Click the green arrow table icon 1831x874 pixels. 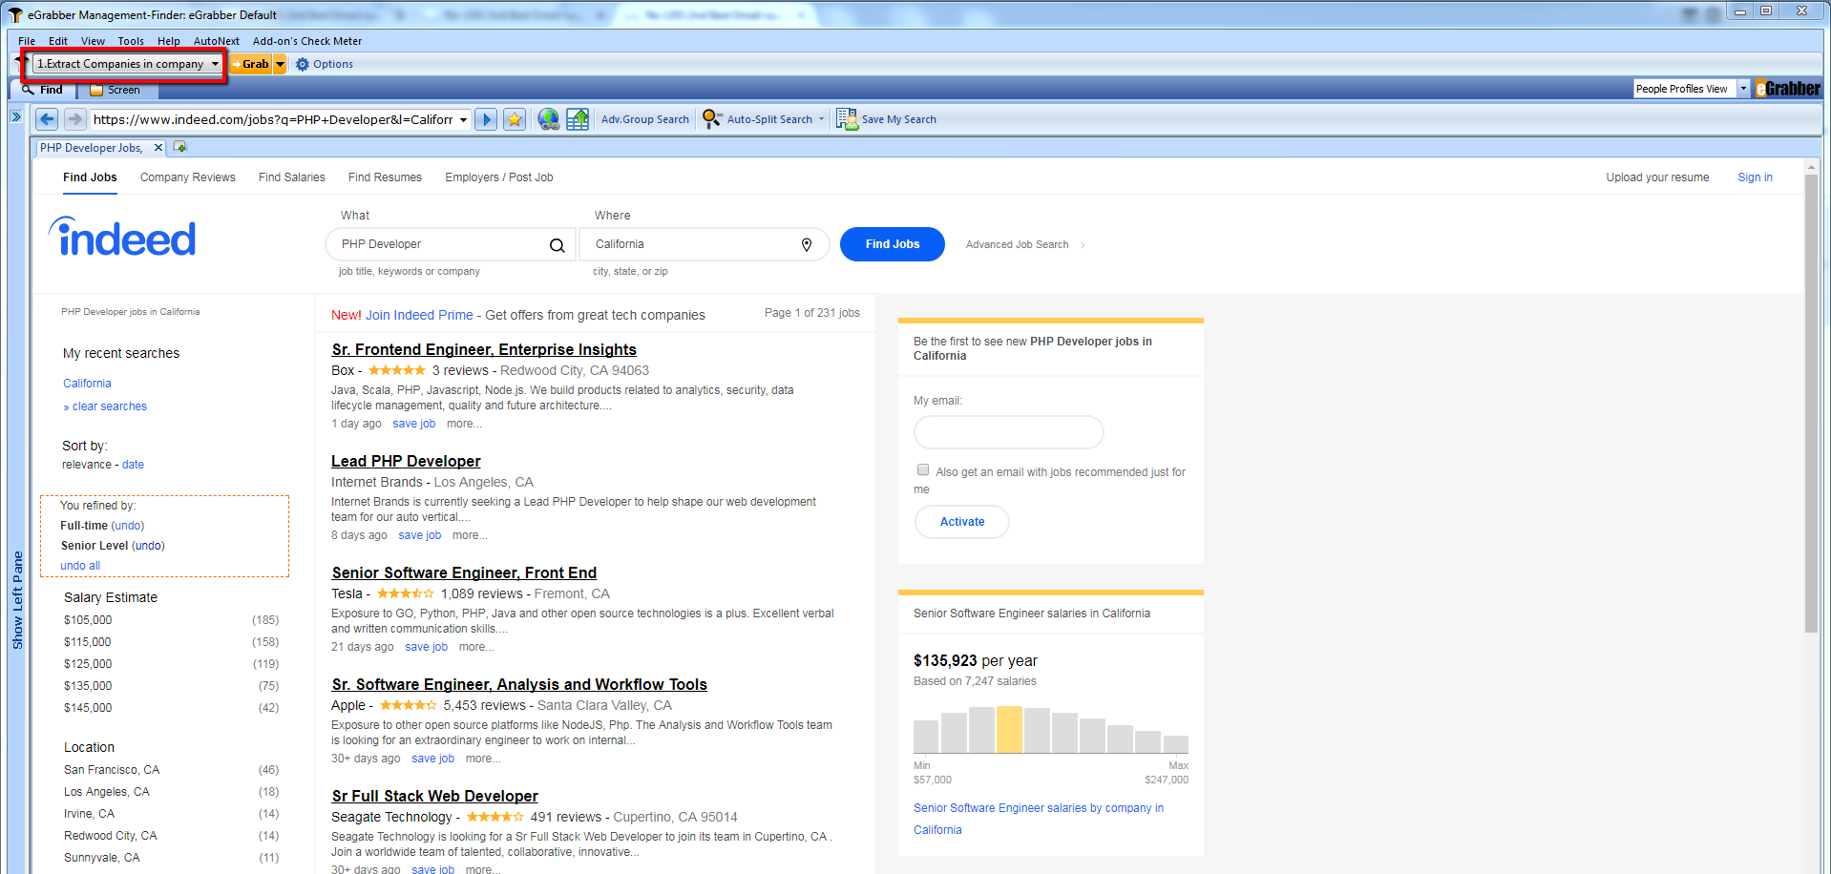click(x=578, y=119)
